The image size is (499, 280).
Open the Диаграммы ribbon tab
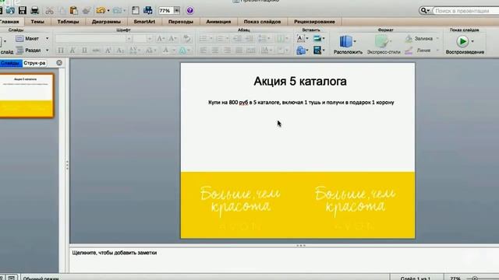pos(106,22)
